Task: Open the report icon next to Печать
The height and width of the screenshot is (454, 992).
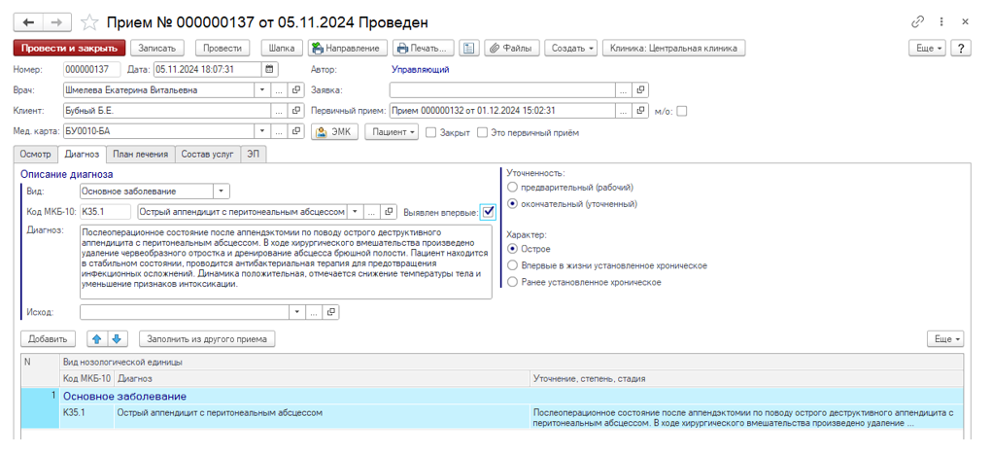Action: click(x=468, y=49)
